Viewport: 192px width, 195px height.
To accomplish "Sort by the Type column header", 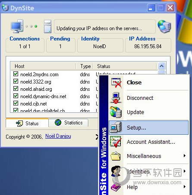I will pos(85,66).
